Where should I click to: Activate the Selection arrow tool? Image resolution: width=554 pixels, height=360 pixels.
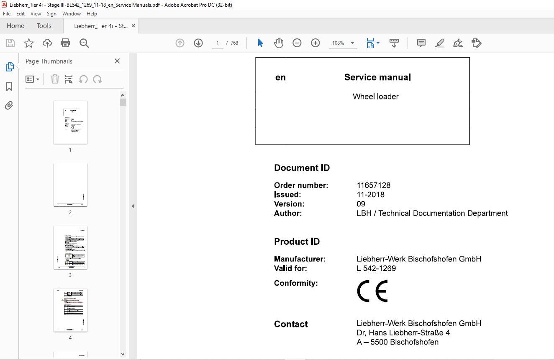(x=260, y=43)
